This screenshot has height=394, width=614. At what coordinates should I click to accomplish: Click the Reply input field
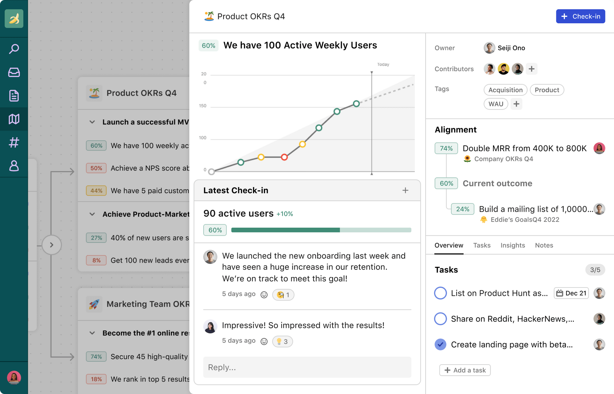(x=307, y=367)
